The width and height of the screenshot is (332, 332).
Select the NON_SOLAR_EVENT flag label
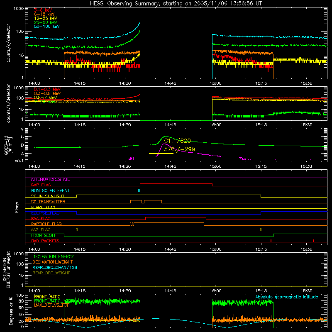point(50,190)
